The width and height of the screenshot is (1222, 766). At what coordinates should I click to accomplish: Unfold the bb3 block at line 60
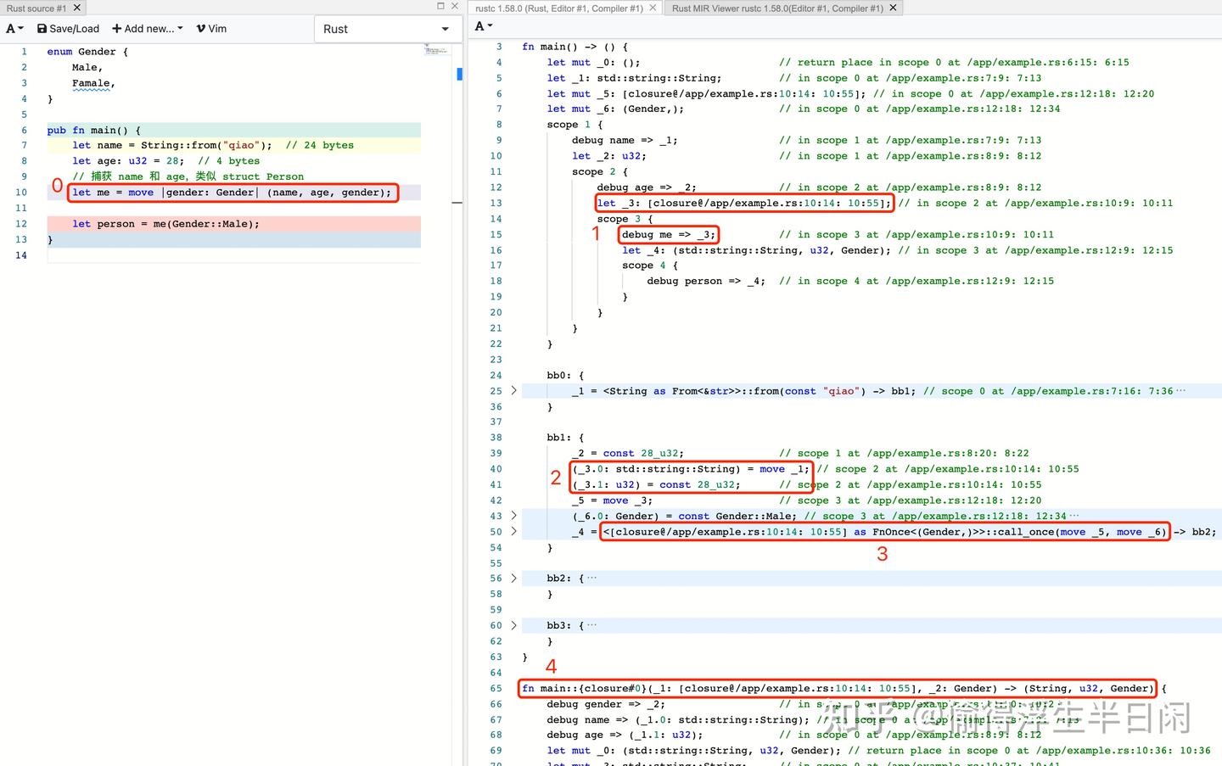click(513, 625)
